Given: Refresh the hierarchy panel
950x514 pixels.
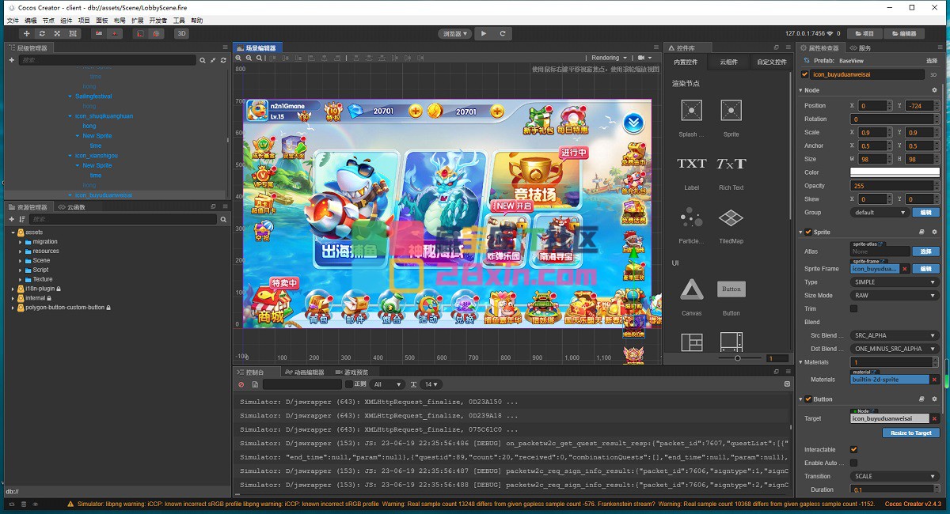Looking at the screenshot, I should click(223, 60).
